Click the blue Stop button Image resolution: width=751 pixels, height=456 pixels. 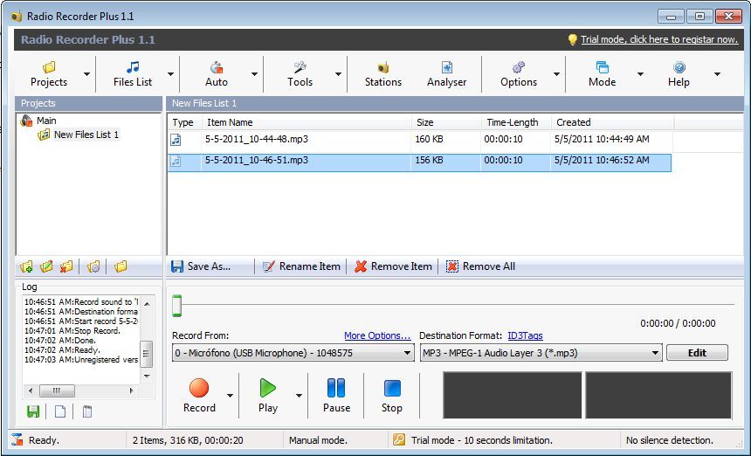coord(392,396)
